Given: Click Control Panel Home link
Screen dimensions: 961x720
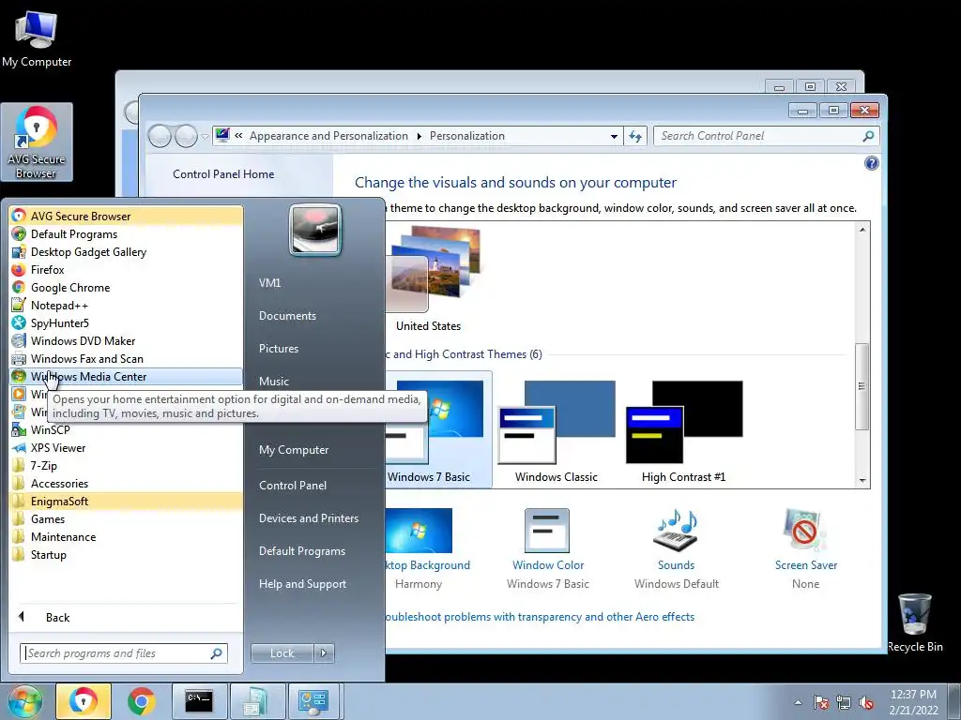Looking at the screenshot, I should tap(223, 173).
